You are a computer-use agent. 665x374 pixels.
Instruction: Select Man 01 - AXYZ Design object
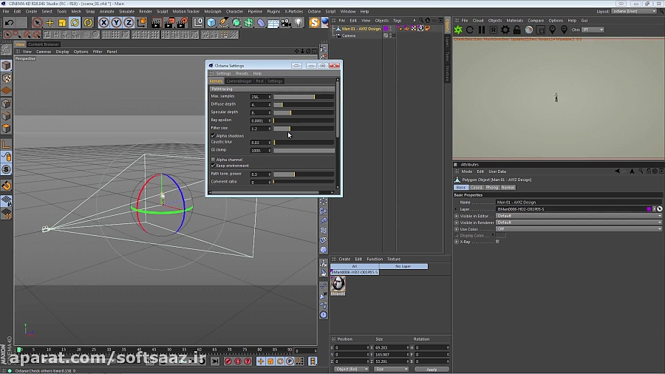point(361,29)
